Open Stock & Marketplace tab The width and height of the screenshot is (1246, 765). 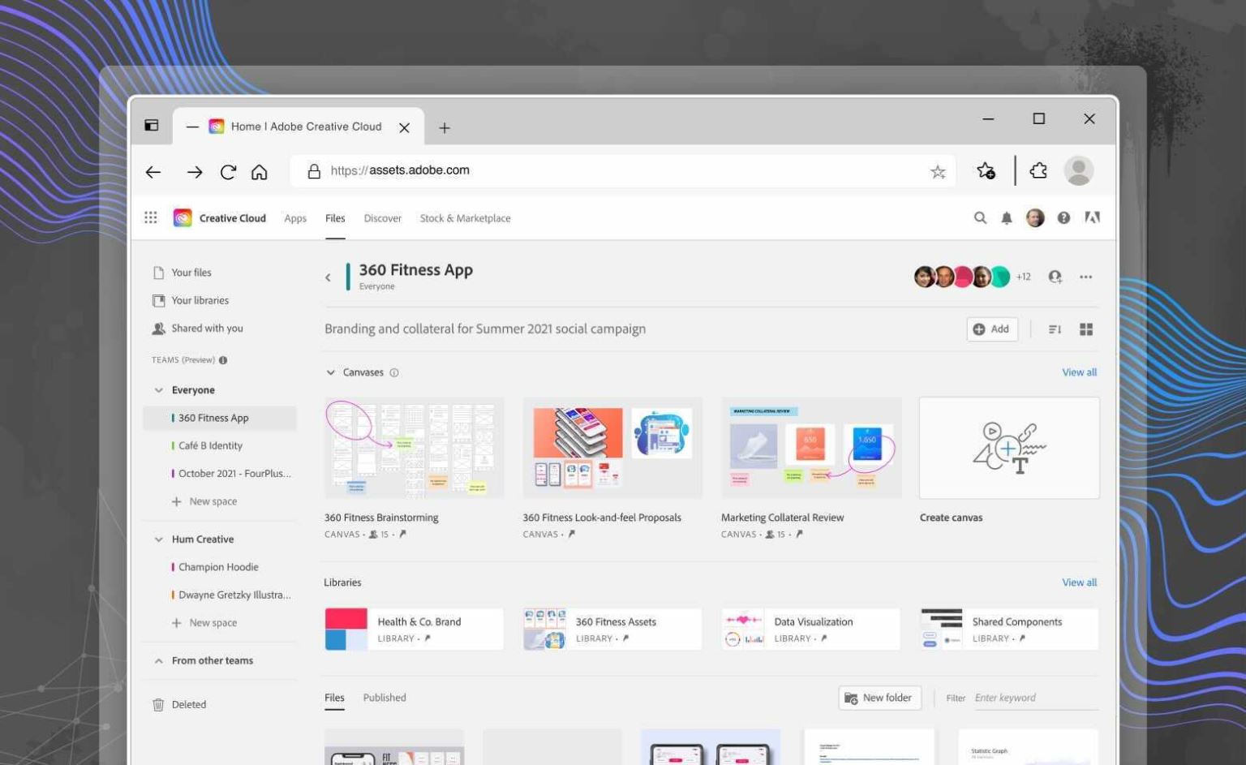(465, 218)
